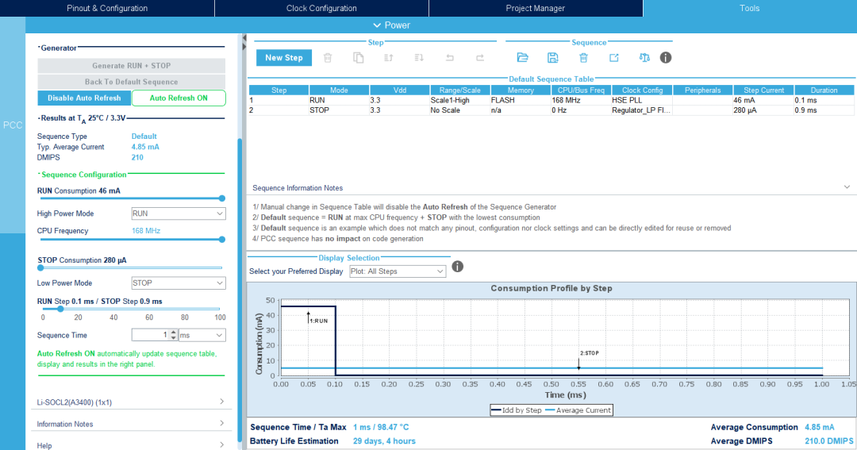Click the Duration column header

pyautogui.click(x=824, y=90)
